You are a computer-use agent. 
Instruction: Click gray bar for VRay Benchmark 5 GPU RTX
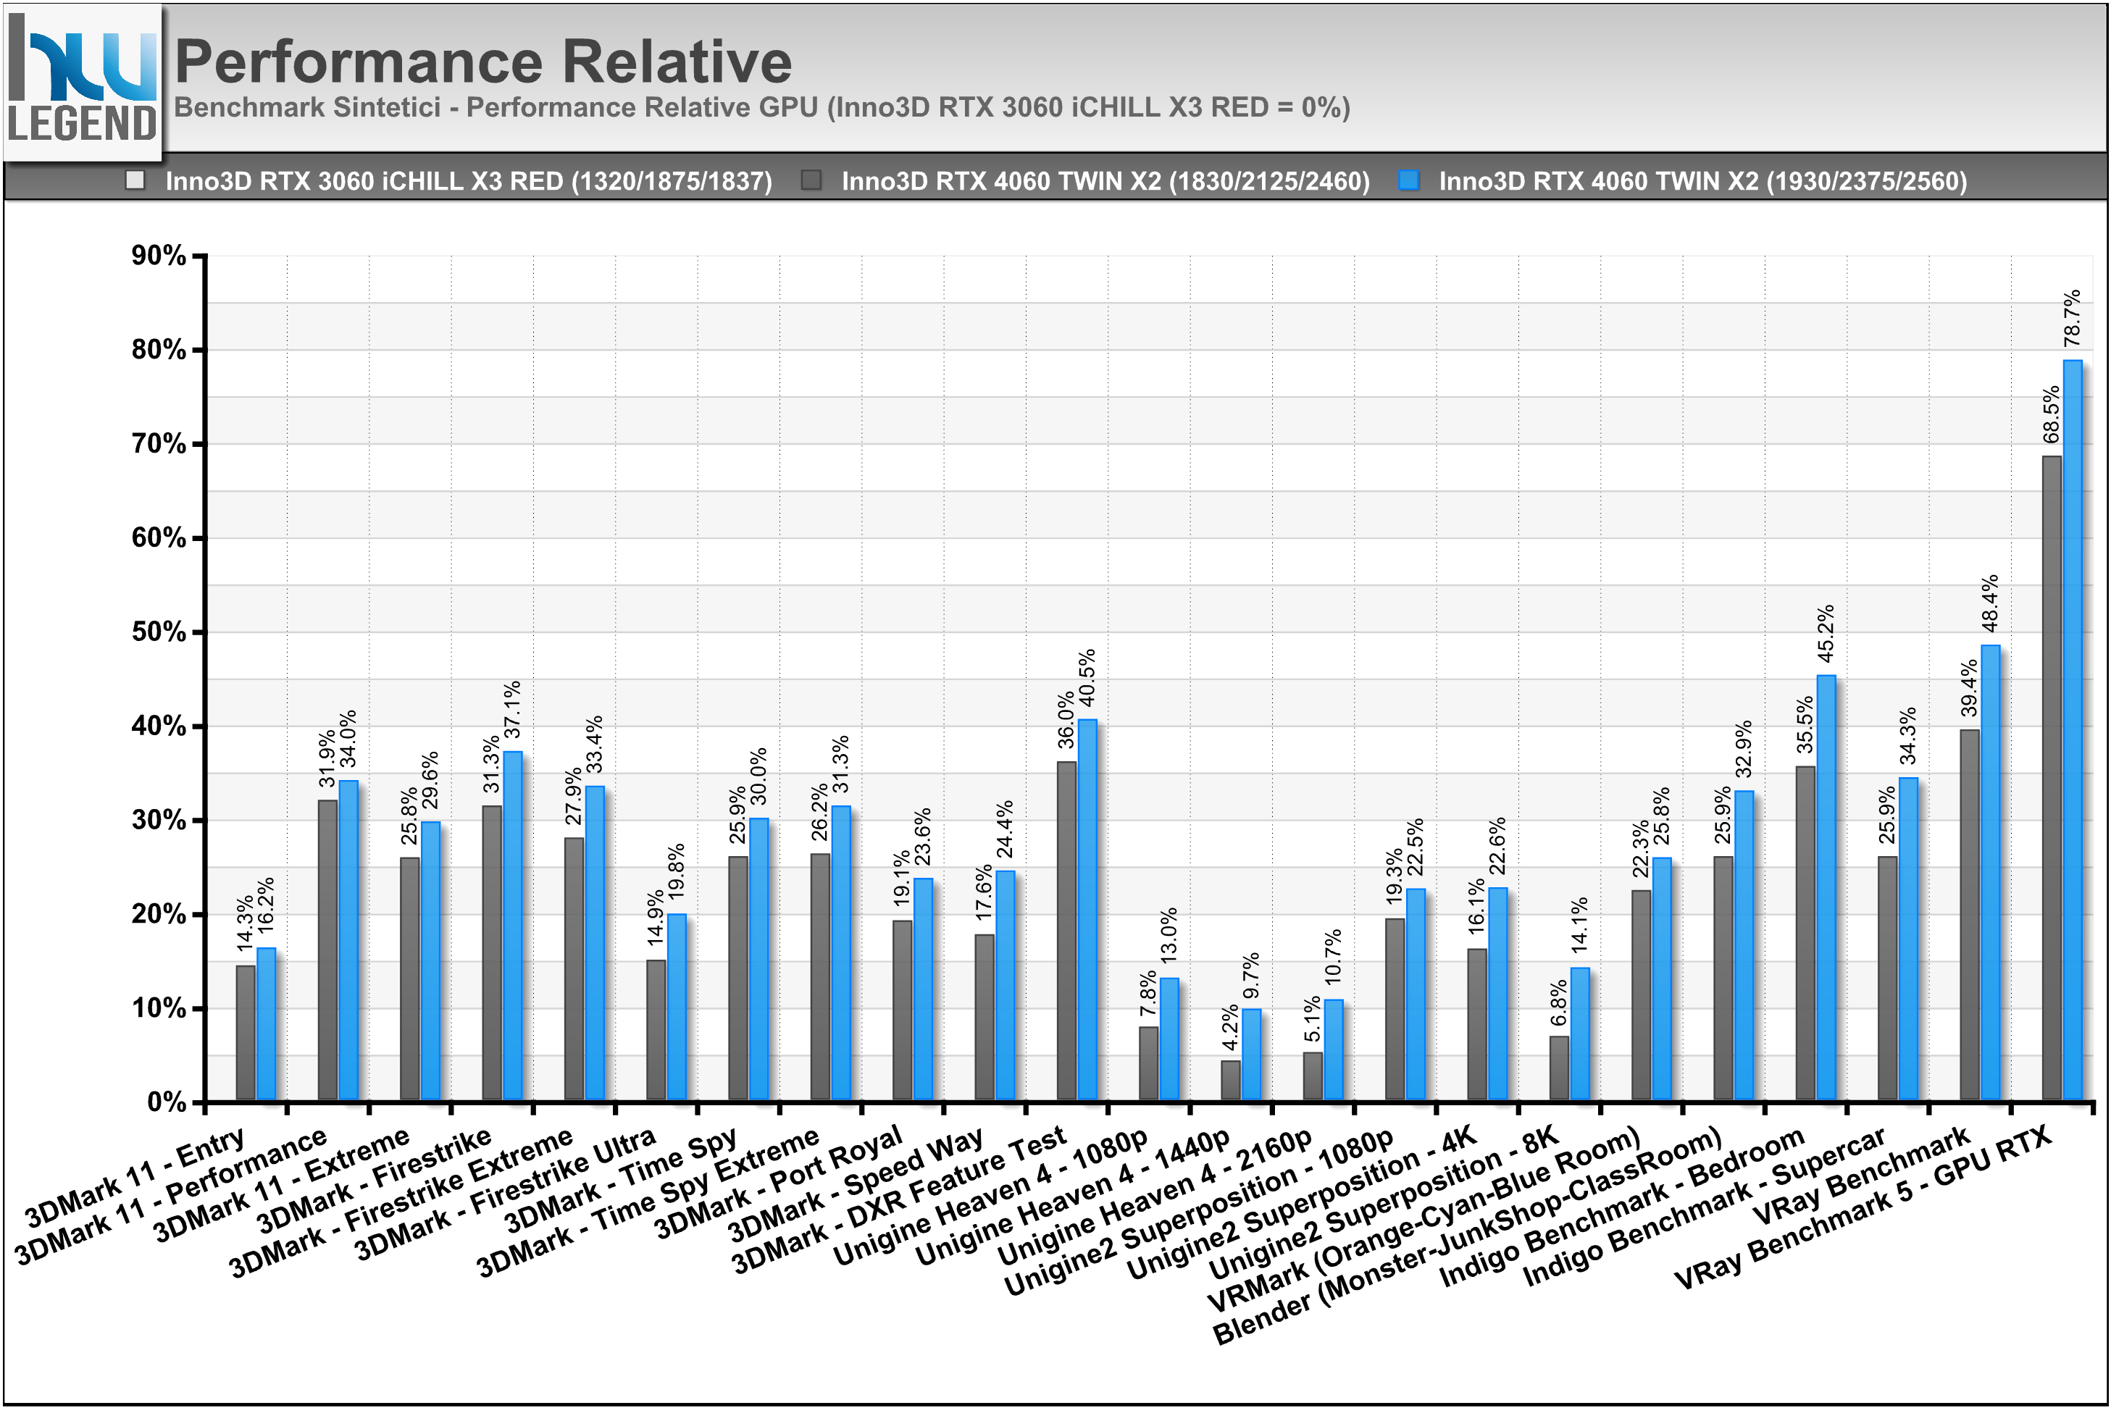2052,778
